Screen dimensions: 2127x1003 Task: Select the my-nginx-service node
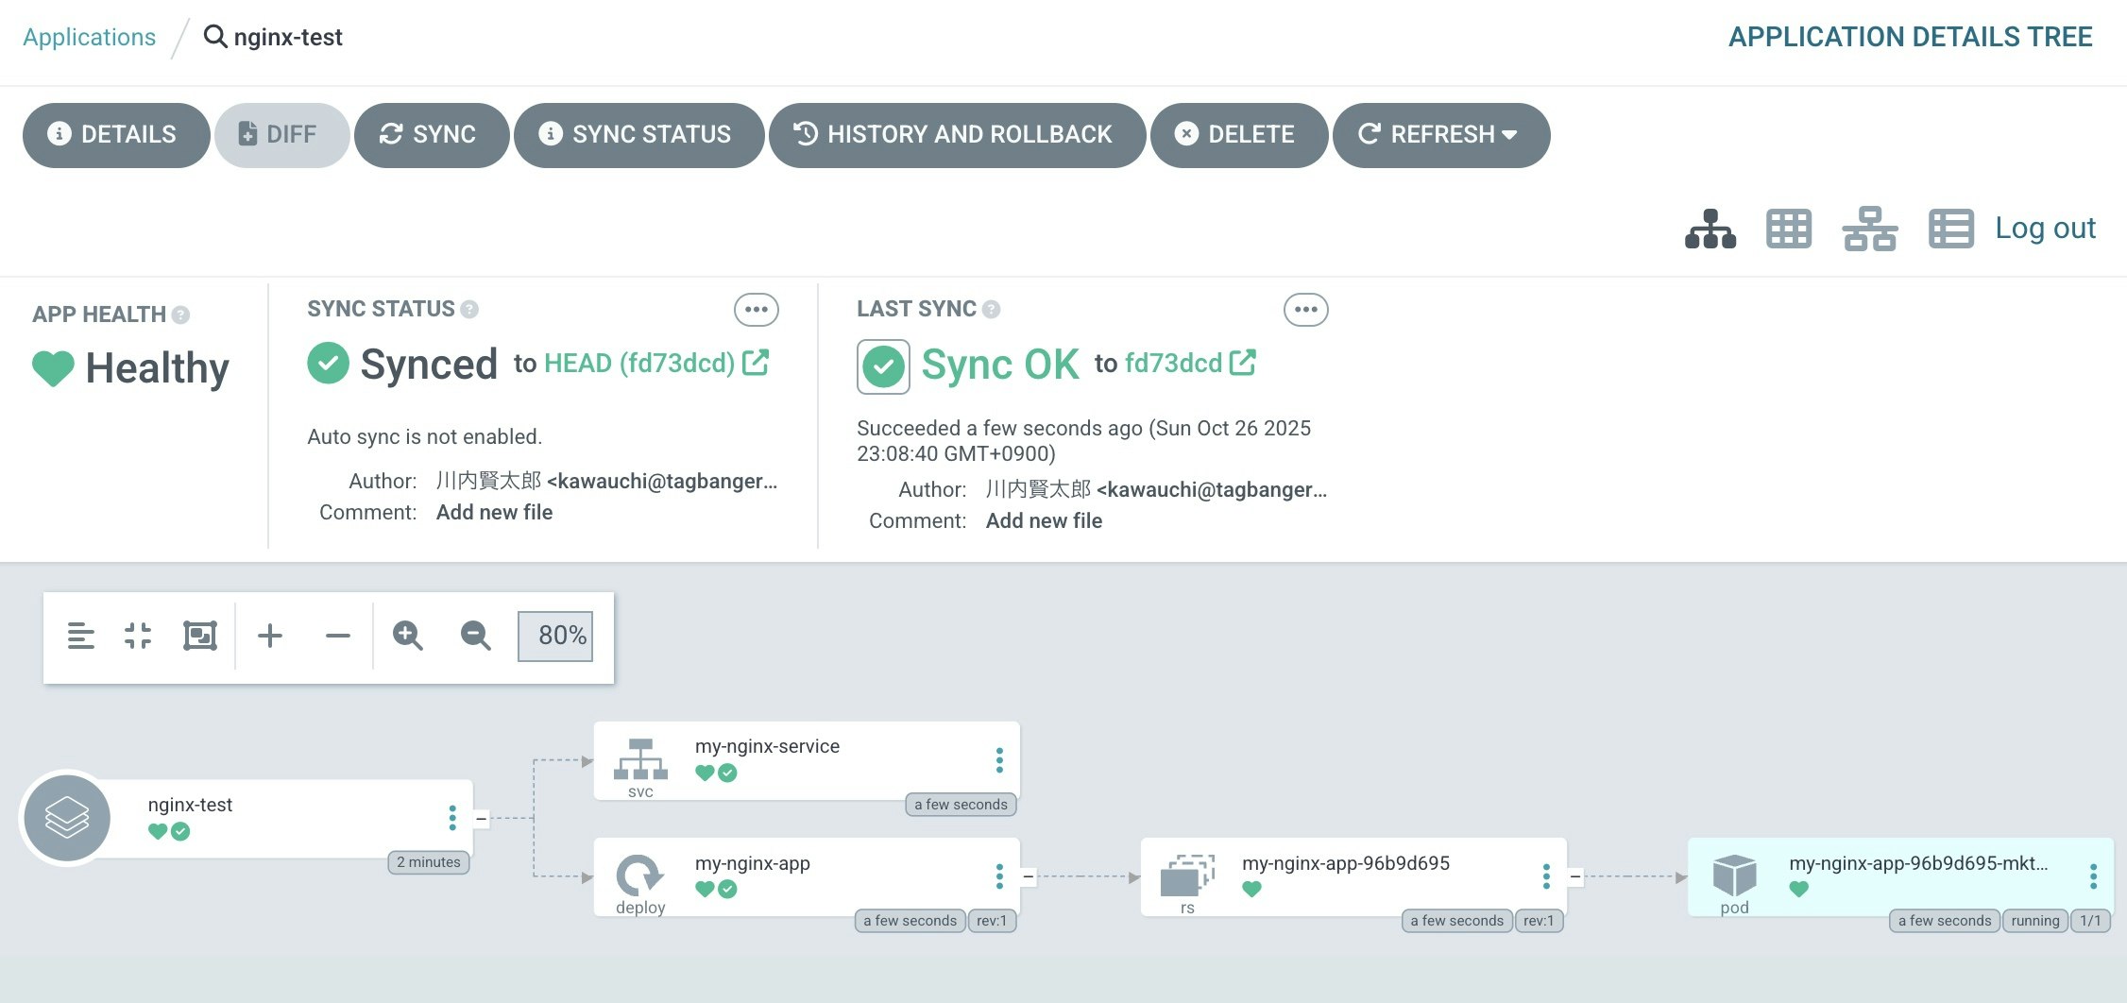coord(807,760)
